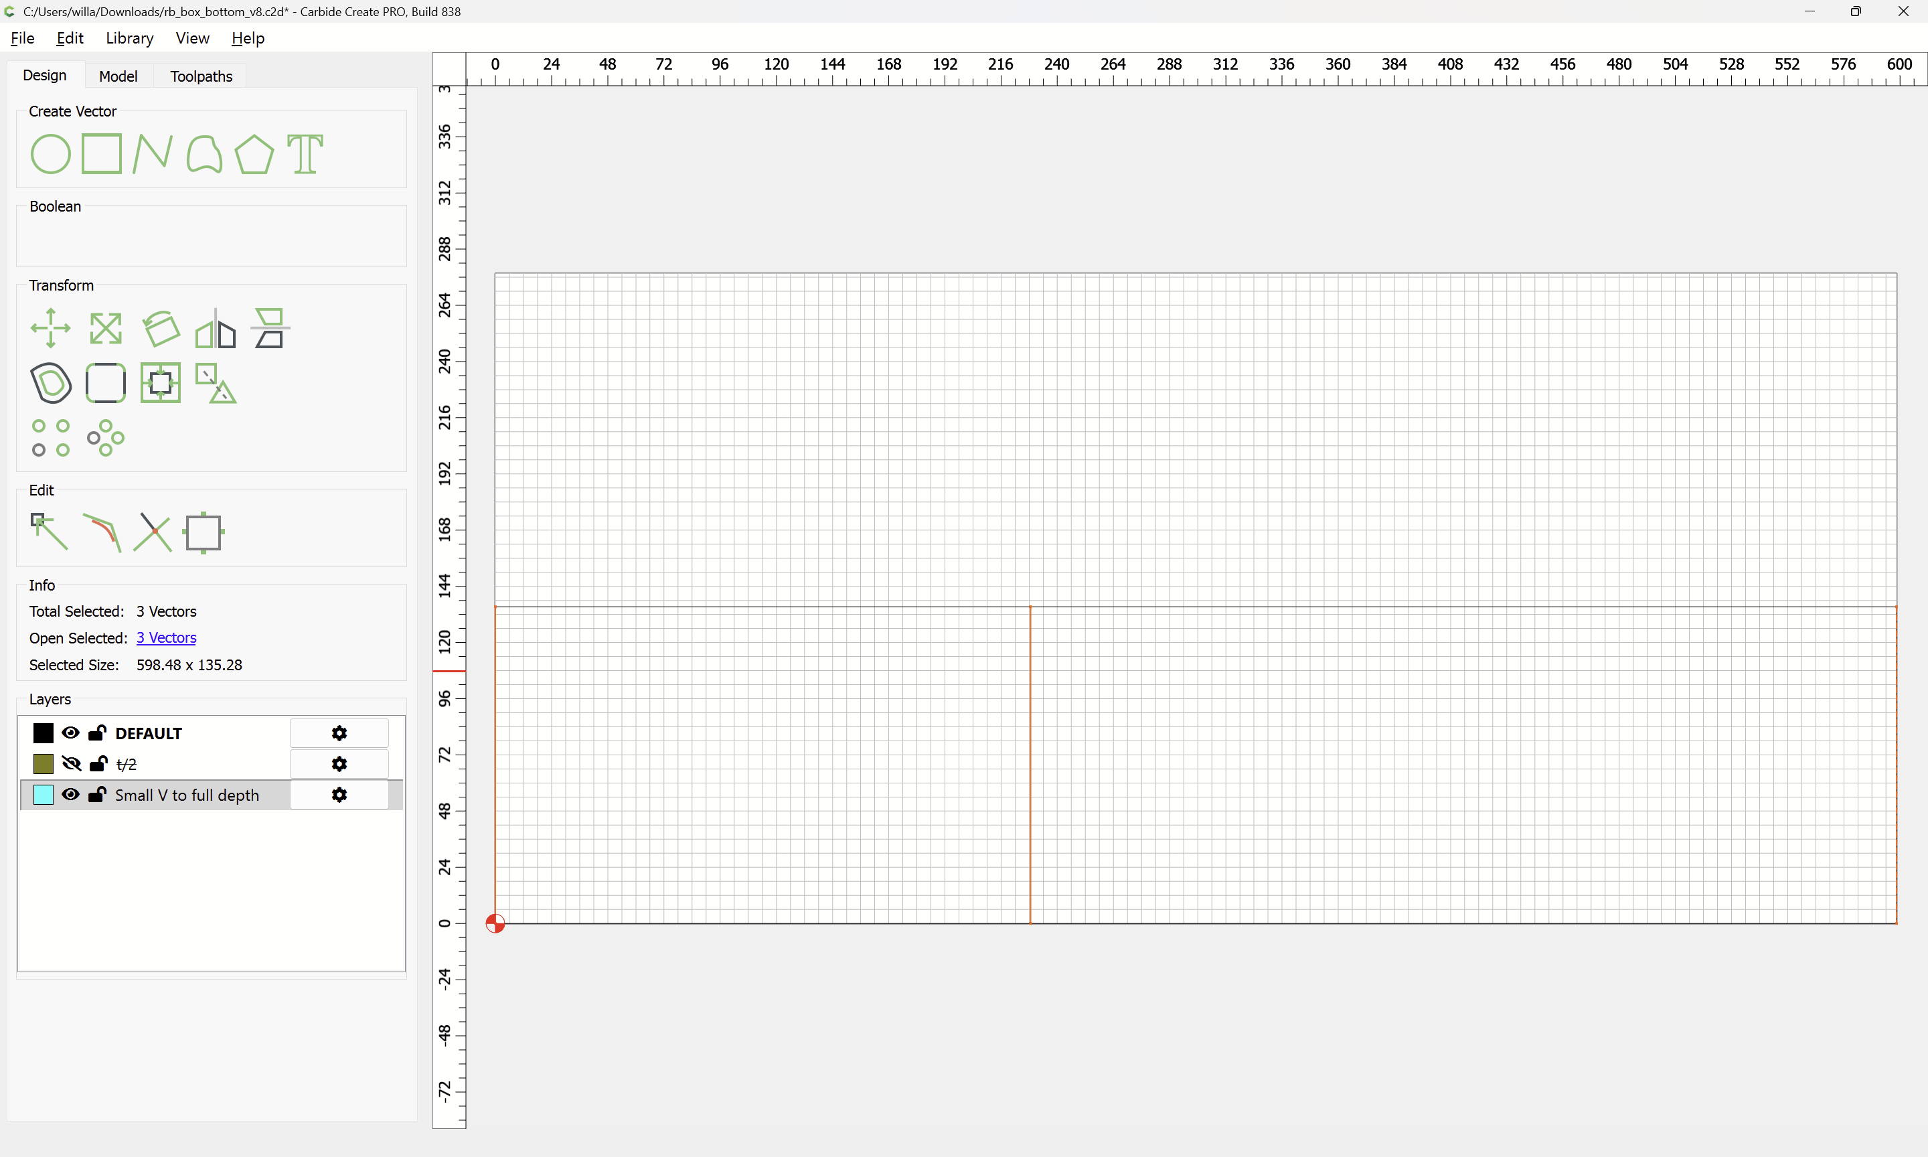1928x1157 pixels.
Task: Click the 3 Vectors open selected link
Action: 166,637
